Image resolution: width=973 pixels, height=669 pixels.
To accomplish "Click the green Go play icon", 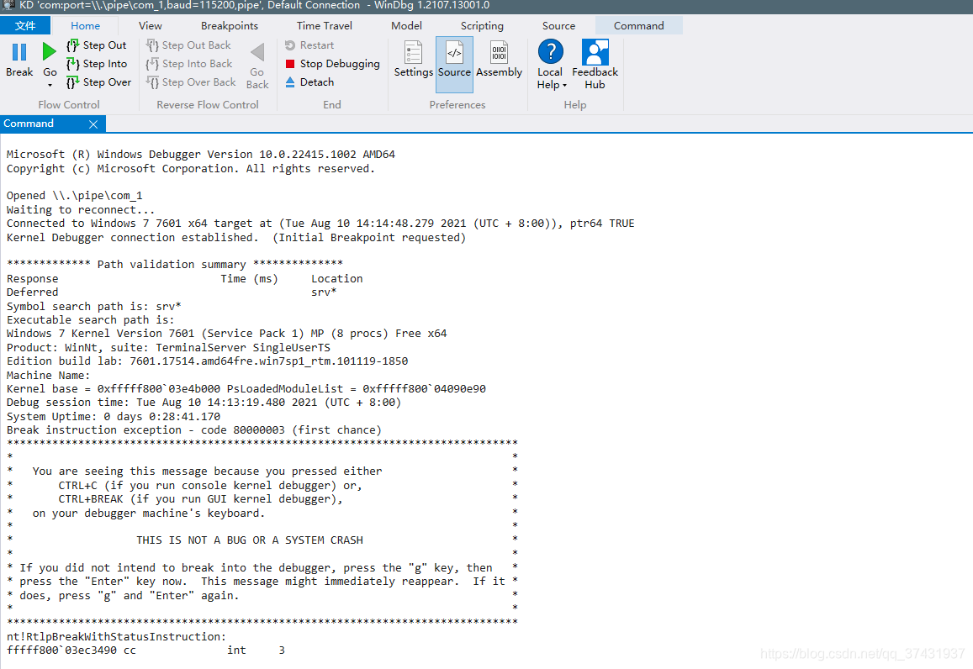I will pyautogui.click(x=49, y=51).
